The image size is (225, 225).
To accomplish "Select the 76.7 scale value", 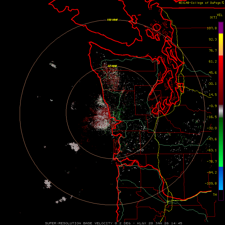I will [x=213, y=50].
